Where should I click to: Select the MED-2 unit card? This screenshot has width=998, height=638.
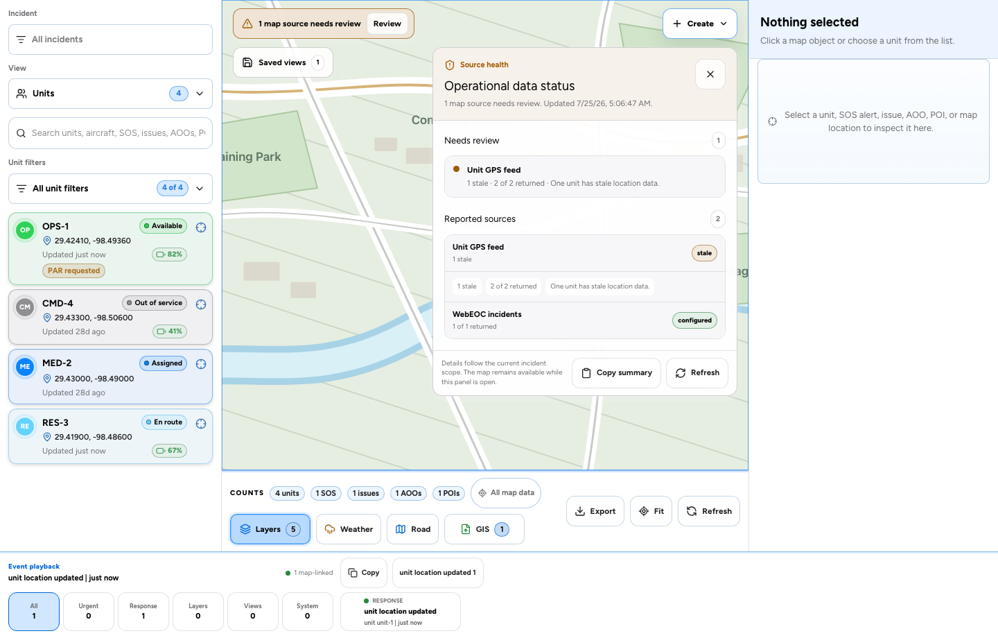pos(110,377)
